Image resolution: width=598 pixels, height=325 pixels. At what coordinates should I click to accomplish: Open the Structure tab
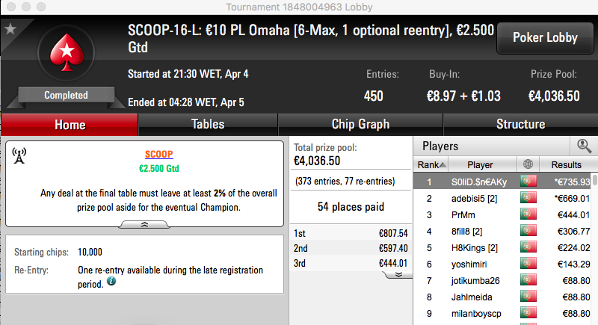520,124
